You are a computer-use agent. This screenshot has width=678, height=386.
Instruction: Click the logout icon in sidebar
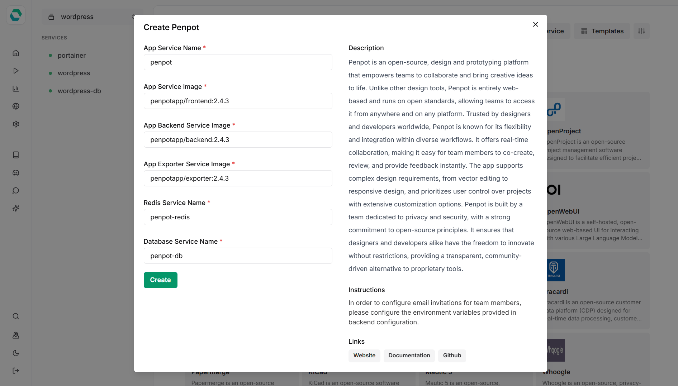(16, 371)
